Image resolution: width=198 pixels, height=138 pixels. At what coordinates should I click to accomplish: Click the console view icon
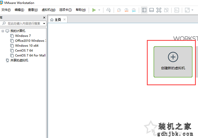[177, 10]
